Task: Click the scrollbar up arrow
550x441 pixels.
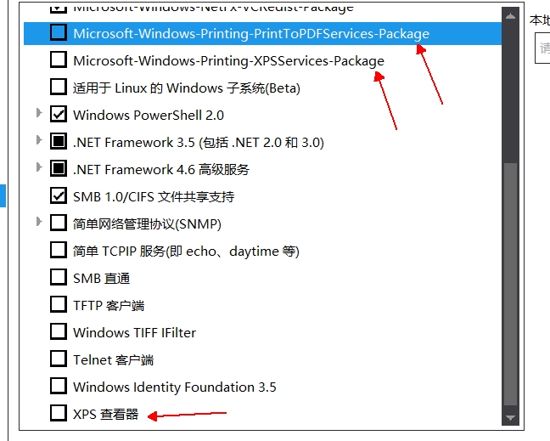Action: coord(510,16)
